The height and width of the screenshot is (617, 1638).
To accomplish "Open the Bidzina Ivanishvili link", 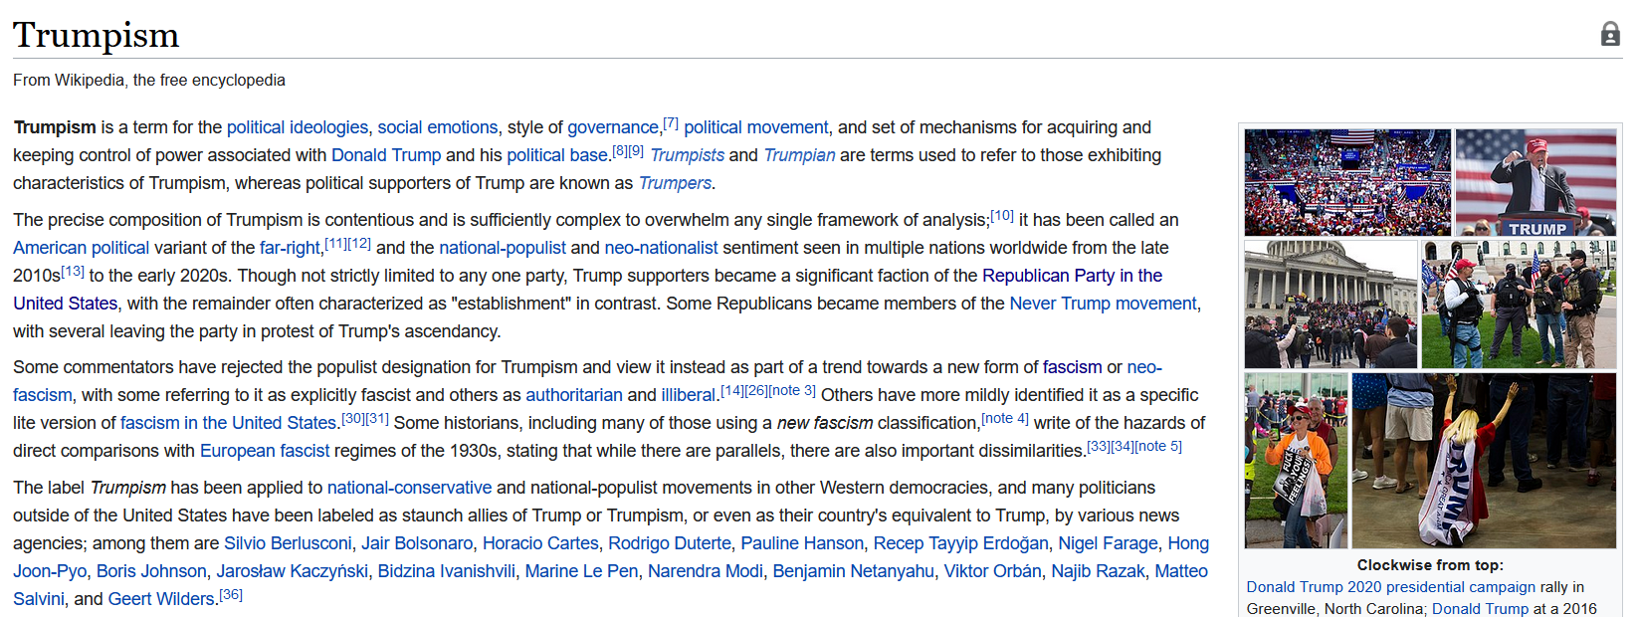I will (x=447, y=571).
